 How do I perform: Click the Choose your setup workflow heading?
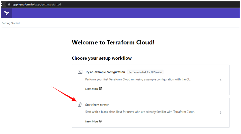(102, 58)
